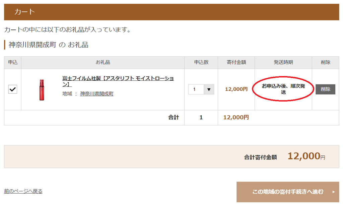
Task: Click the 申込 column header
Action: (13, 62)
